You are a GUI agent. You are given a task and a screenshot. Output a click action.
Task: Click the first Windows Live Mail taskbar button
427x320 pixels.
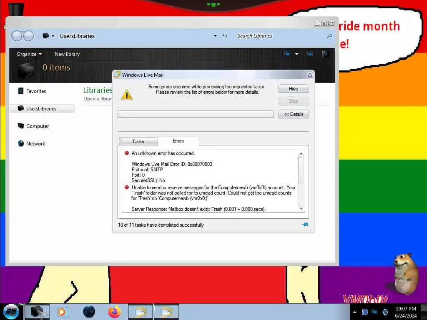140,312
